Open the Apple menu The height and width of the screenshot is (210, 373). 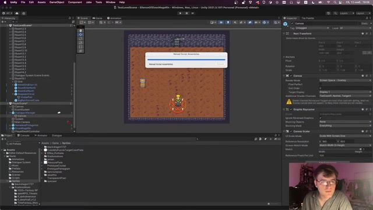(5, 2)
